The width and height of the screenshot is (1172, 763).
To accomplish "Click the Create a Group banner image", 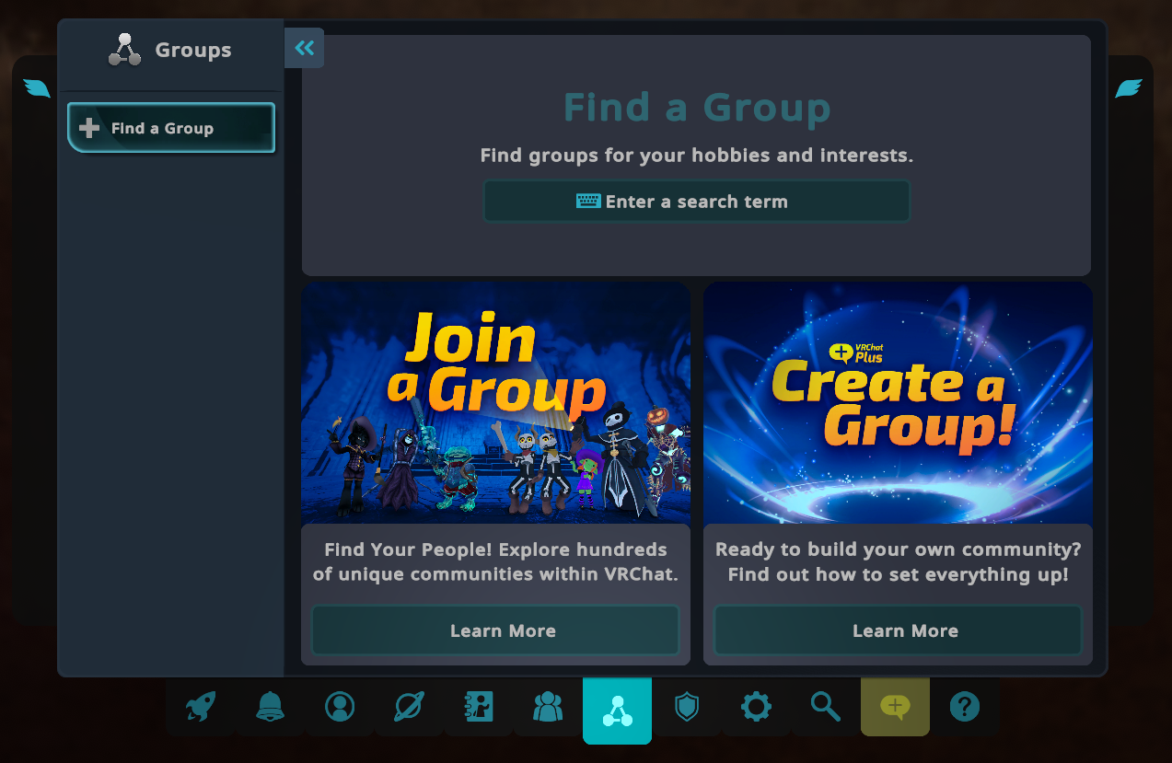I will (898, 403).
